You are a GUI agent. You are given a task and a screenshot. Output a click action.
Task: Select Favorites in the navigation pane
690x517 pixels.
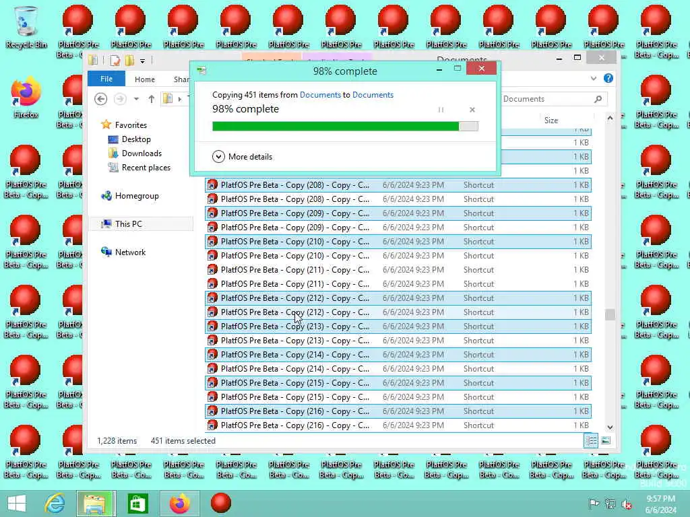[x=125, y=125]
